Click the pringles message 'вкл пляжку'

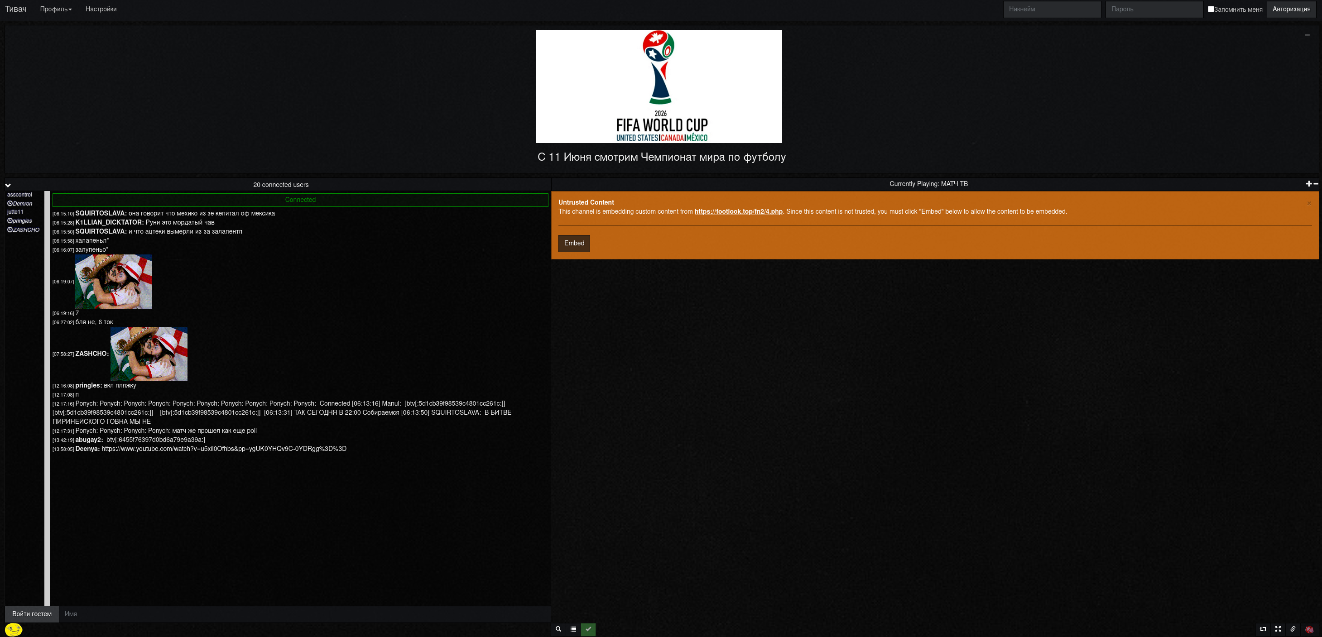(x=120, y=386)
